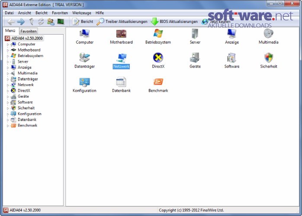Open the Anzeige icon in main pane

coord(232,34)
